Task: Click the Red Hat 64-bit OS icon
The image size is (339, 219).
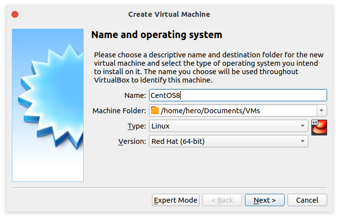Action: [x=319, y=128]
